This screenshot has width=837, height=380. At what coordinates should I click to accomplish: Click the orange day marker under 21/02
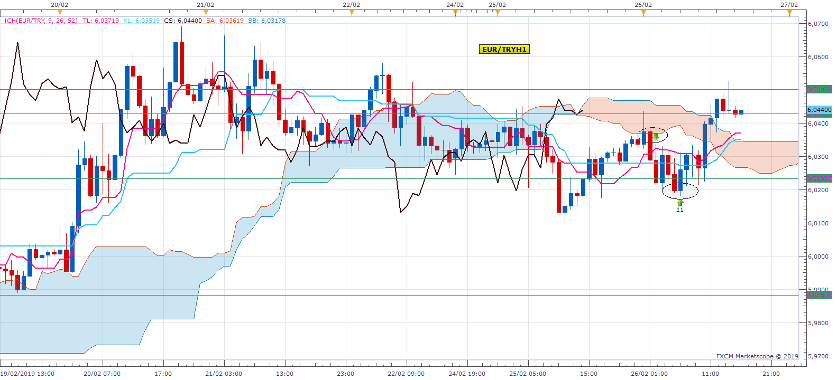coord(206,13)
